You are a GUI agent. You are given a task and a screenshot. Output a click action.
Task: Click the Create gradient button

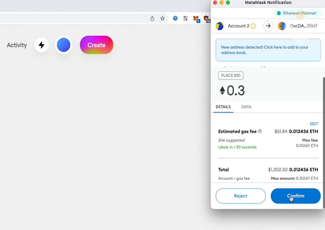[96, 45]
